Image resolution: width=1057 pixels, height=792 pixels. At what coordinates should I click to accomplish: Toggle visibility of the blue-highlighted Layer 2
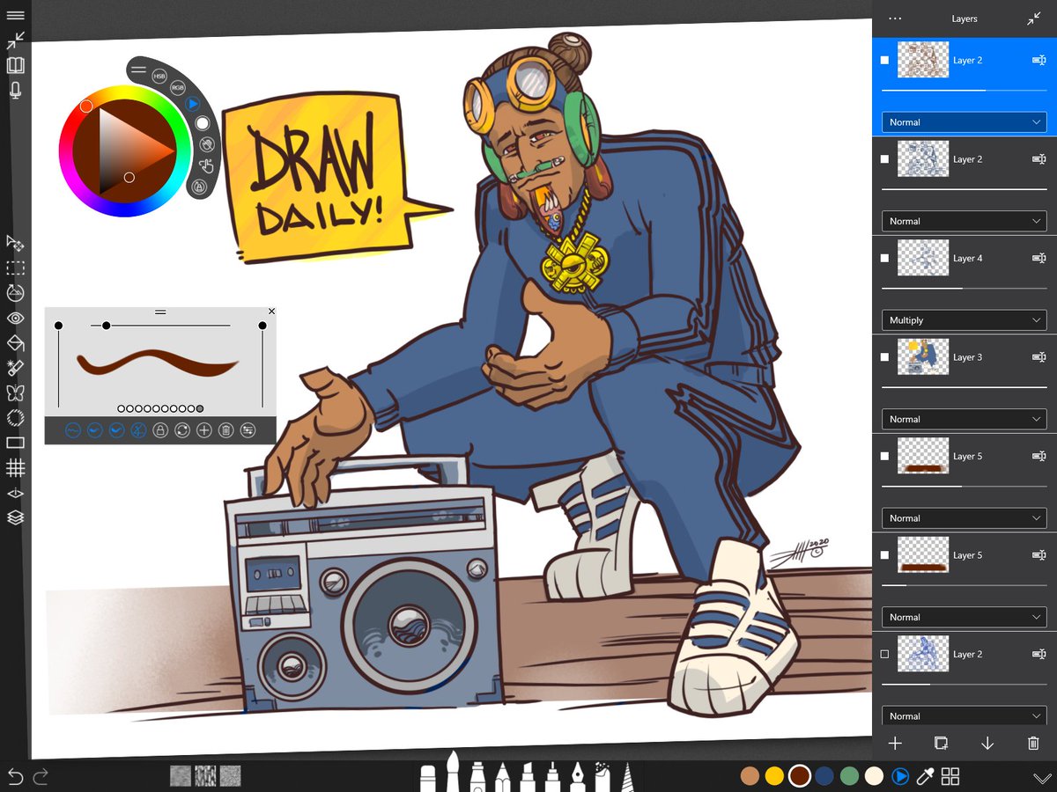point(885,61)
